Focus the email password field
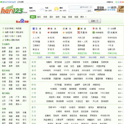Viewport: 124px width, 124px height. pyautogui.click(x=77, y=11)
